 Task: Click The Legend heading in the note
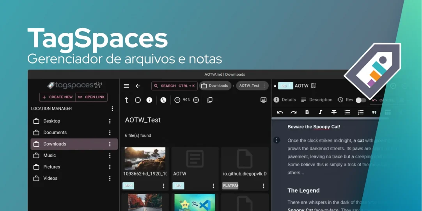[303, 191]
